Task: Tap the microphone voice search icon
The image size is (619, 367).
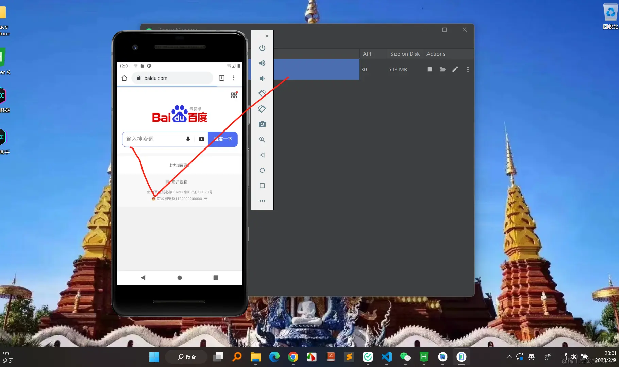Action: coord(188,139)
